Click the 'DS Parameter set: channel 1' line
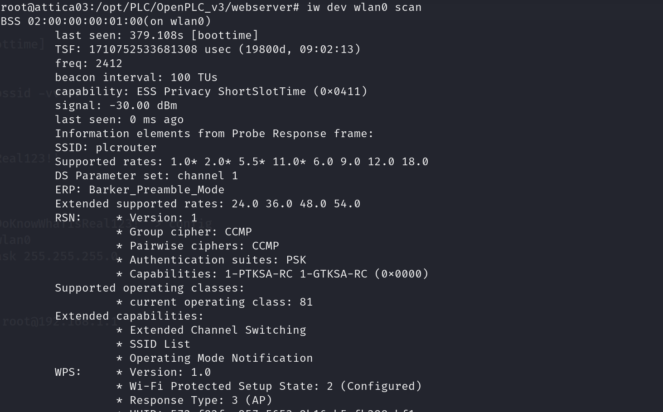The image size is (663, 412). [x=146, y=176]
